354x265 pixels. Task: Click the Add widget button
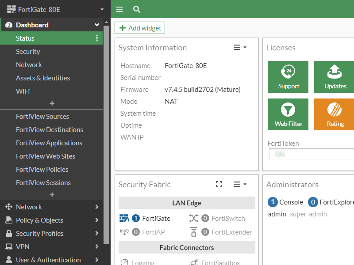pyautogui.click(x=140, y=28)
